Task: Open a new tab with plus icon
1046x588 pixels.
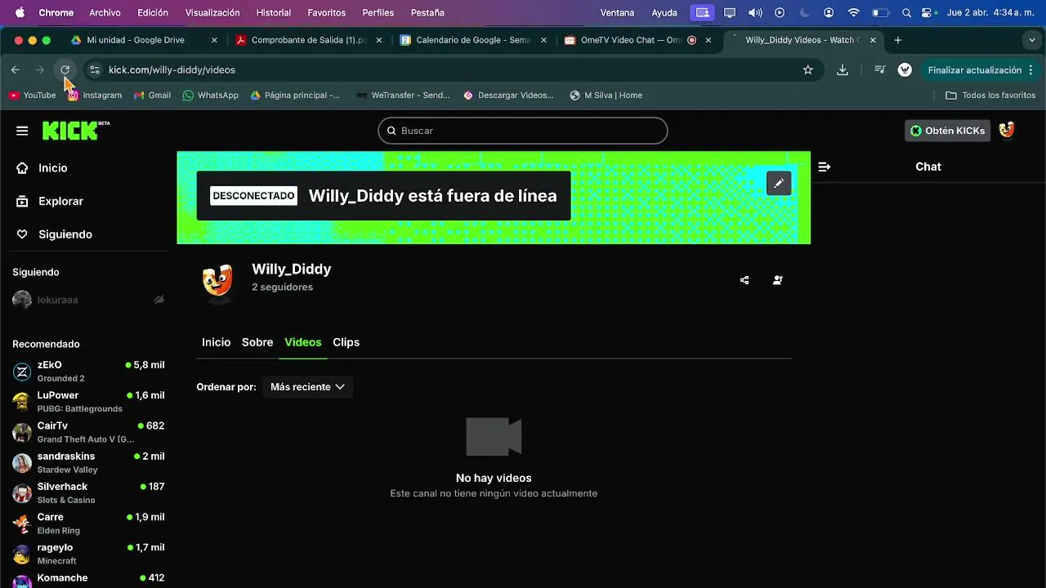Action: click(x=898, y=40)
